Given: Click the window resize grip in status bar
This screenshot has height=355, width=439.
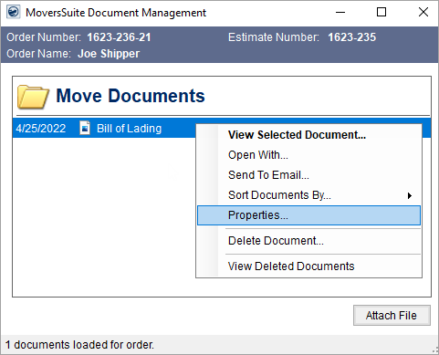Looking at the screenshot, I should pyautogui.click(x=434, y=350).
